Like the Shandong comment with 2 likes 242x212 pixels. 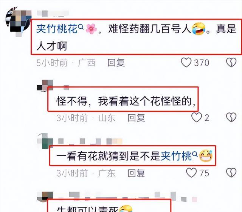click(197, 117)
